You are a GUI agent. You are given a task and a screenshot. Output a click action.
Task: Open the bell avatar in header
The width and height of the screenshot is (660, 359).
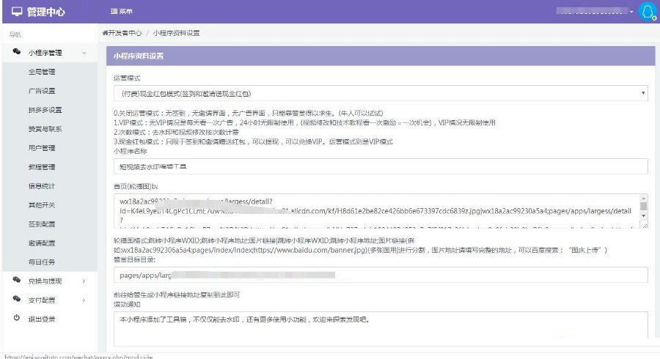648,11
